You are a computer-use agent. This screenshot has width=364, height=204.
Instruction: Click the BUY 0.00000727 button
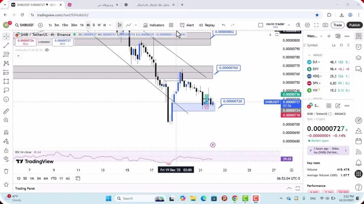[63, 42]
